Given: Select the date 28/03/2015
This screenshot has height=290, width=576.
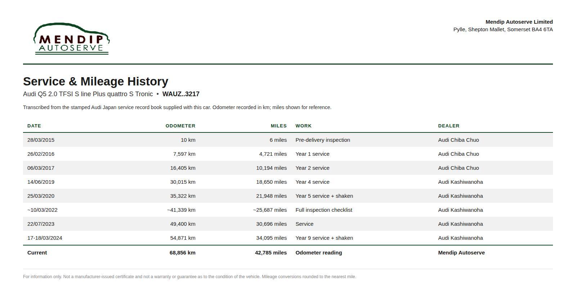Looking at the screenshot, I should click(x=41, y=140).
